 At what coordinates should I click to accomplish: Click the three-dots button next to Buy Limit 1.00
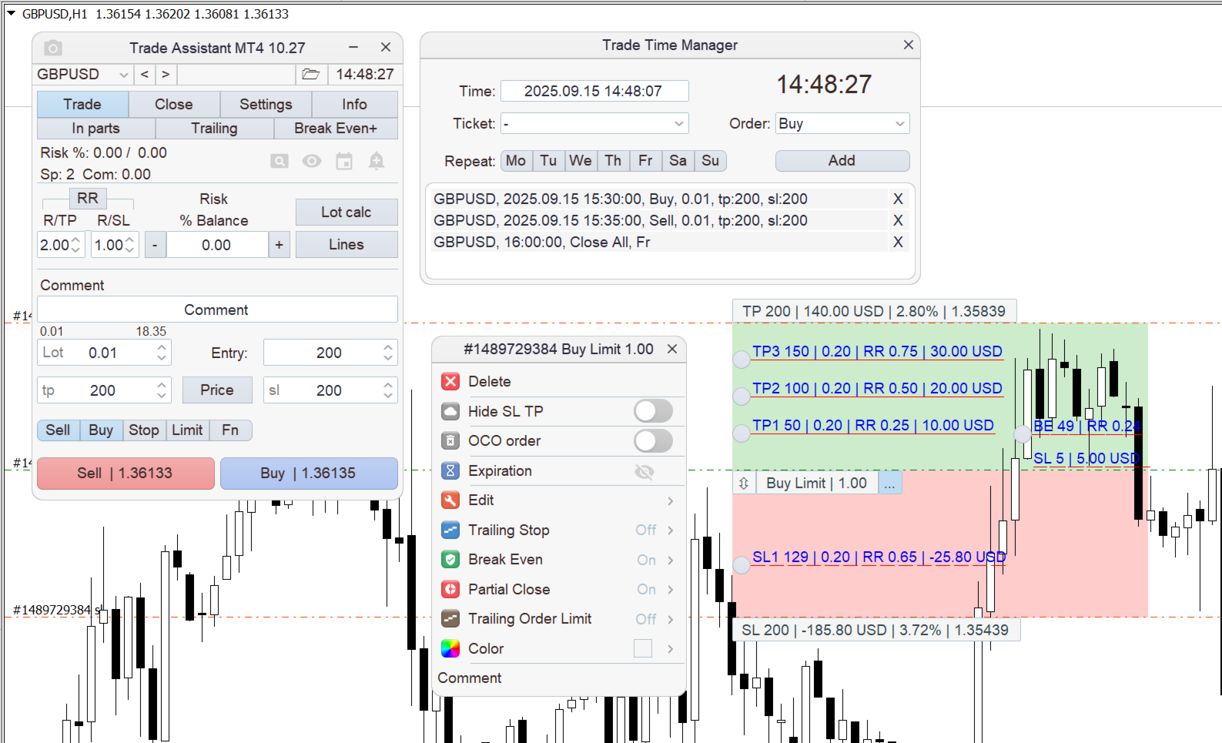(x=889, y=484)
